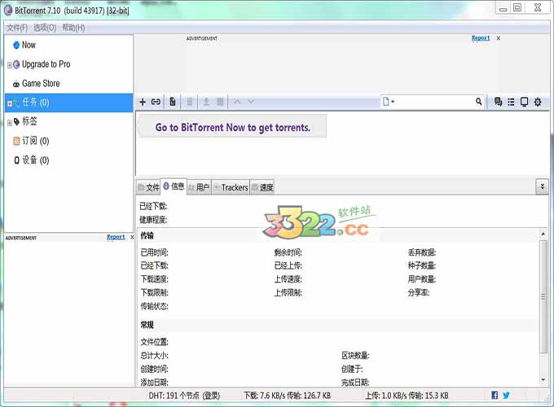Click inside the search input field
This screenshot has width=554, height=407.
(x=435, y=102)
